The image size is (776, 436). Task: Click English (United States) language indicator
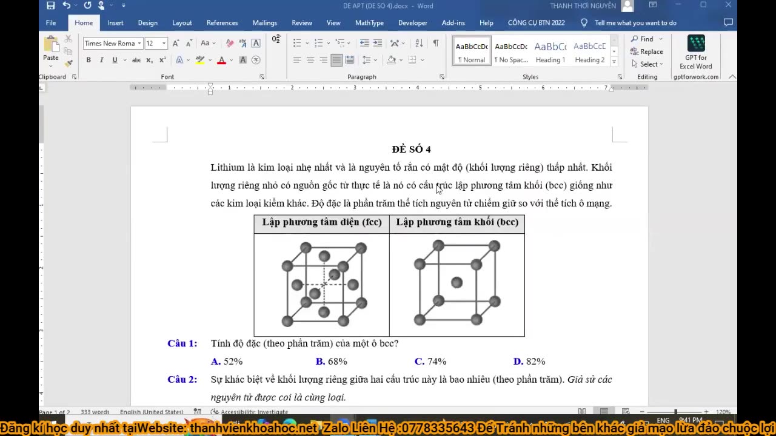152,412
